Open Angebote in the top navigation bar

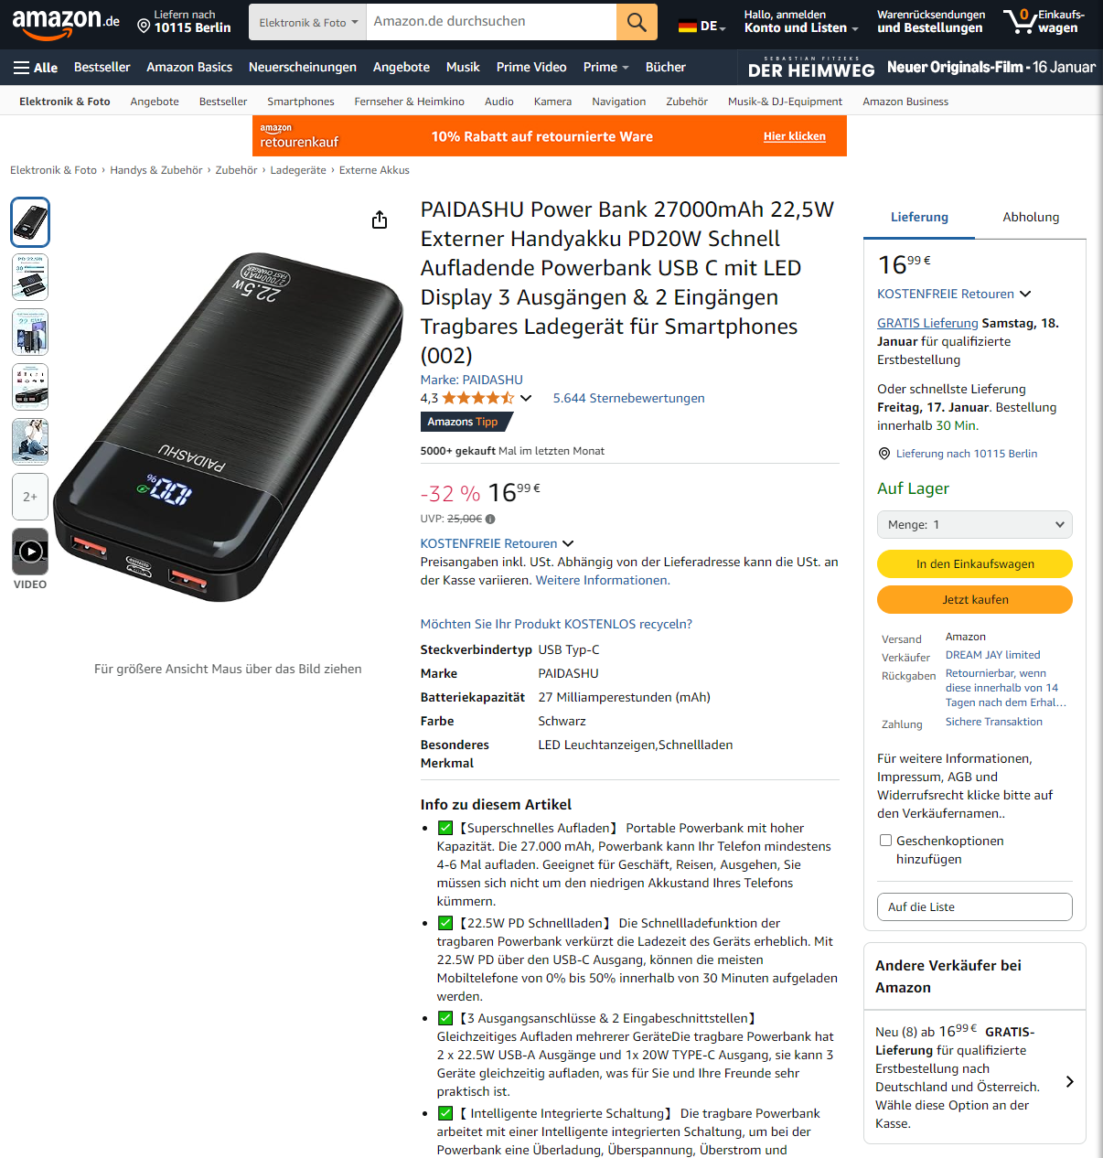pos(402,68)
